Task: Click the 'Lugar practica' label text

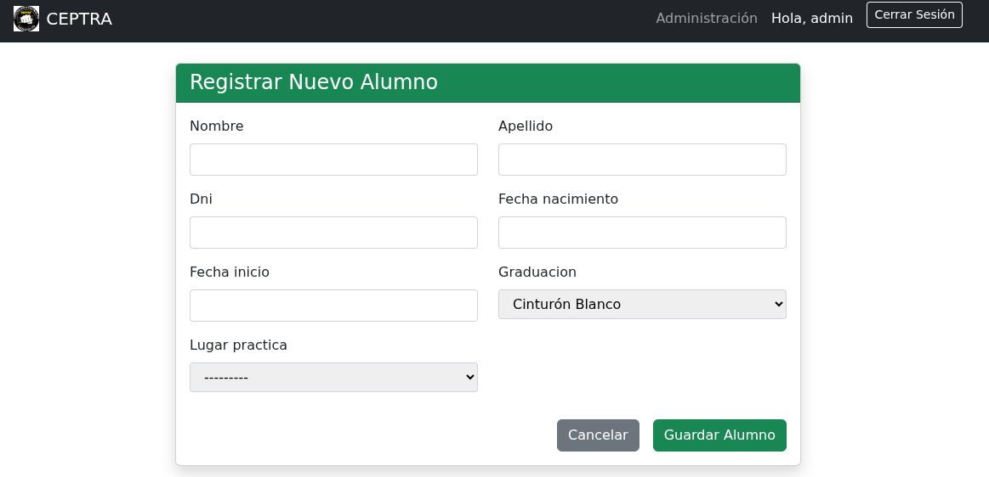Action: [x=238, y=345]
